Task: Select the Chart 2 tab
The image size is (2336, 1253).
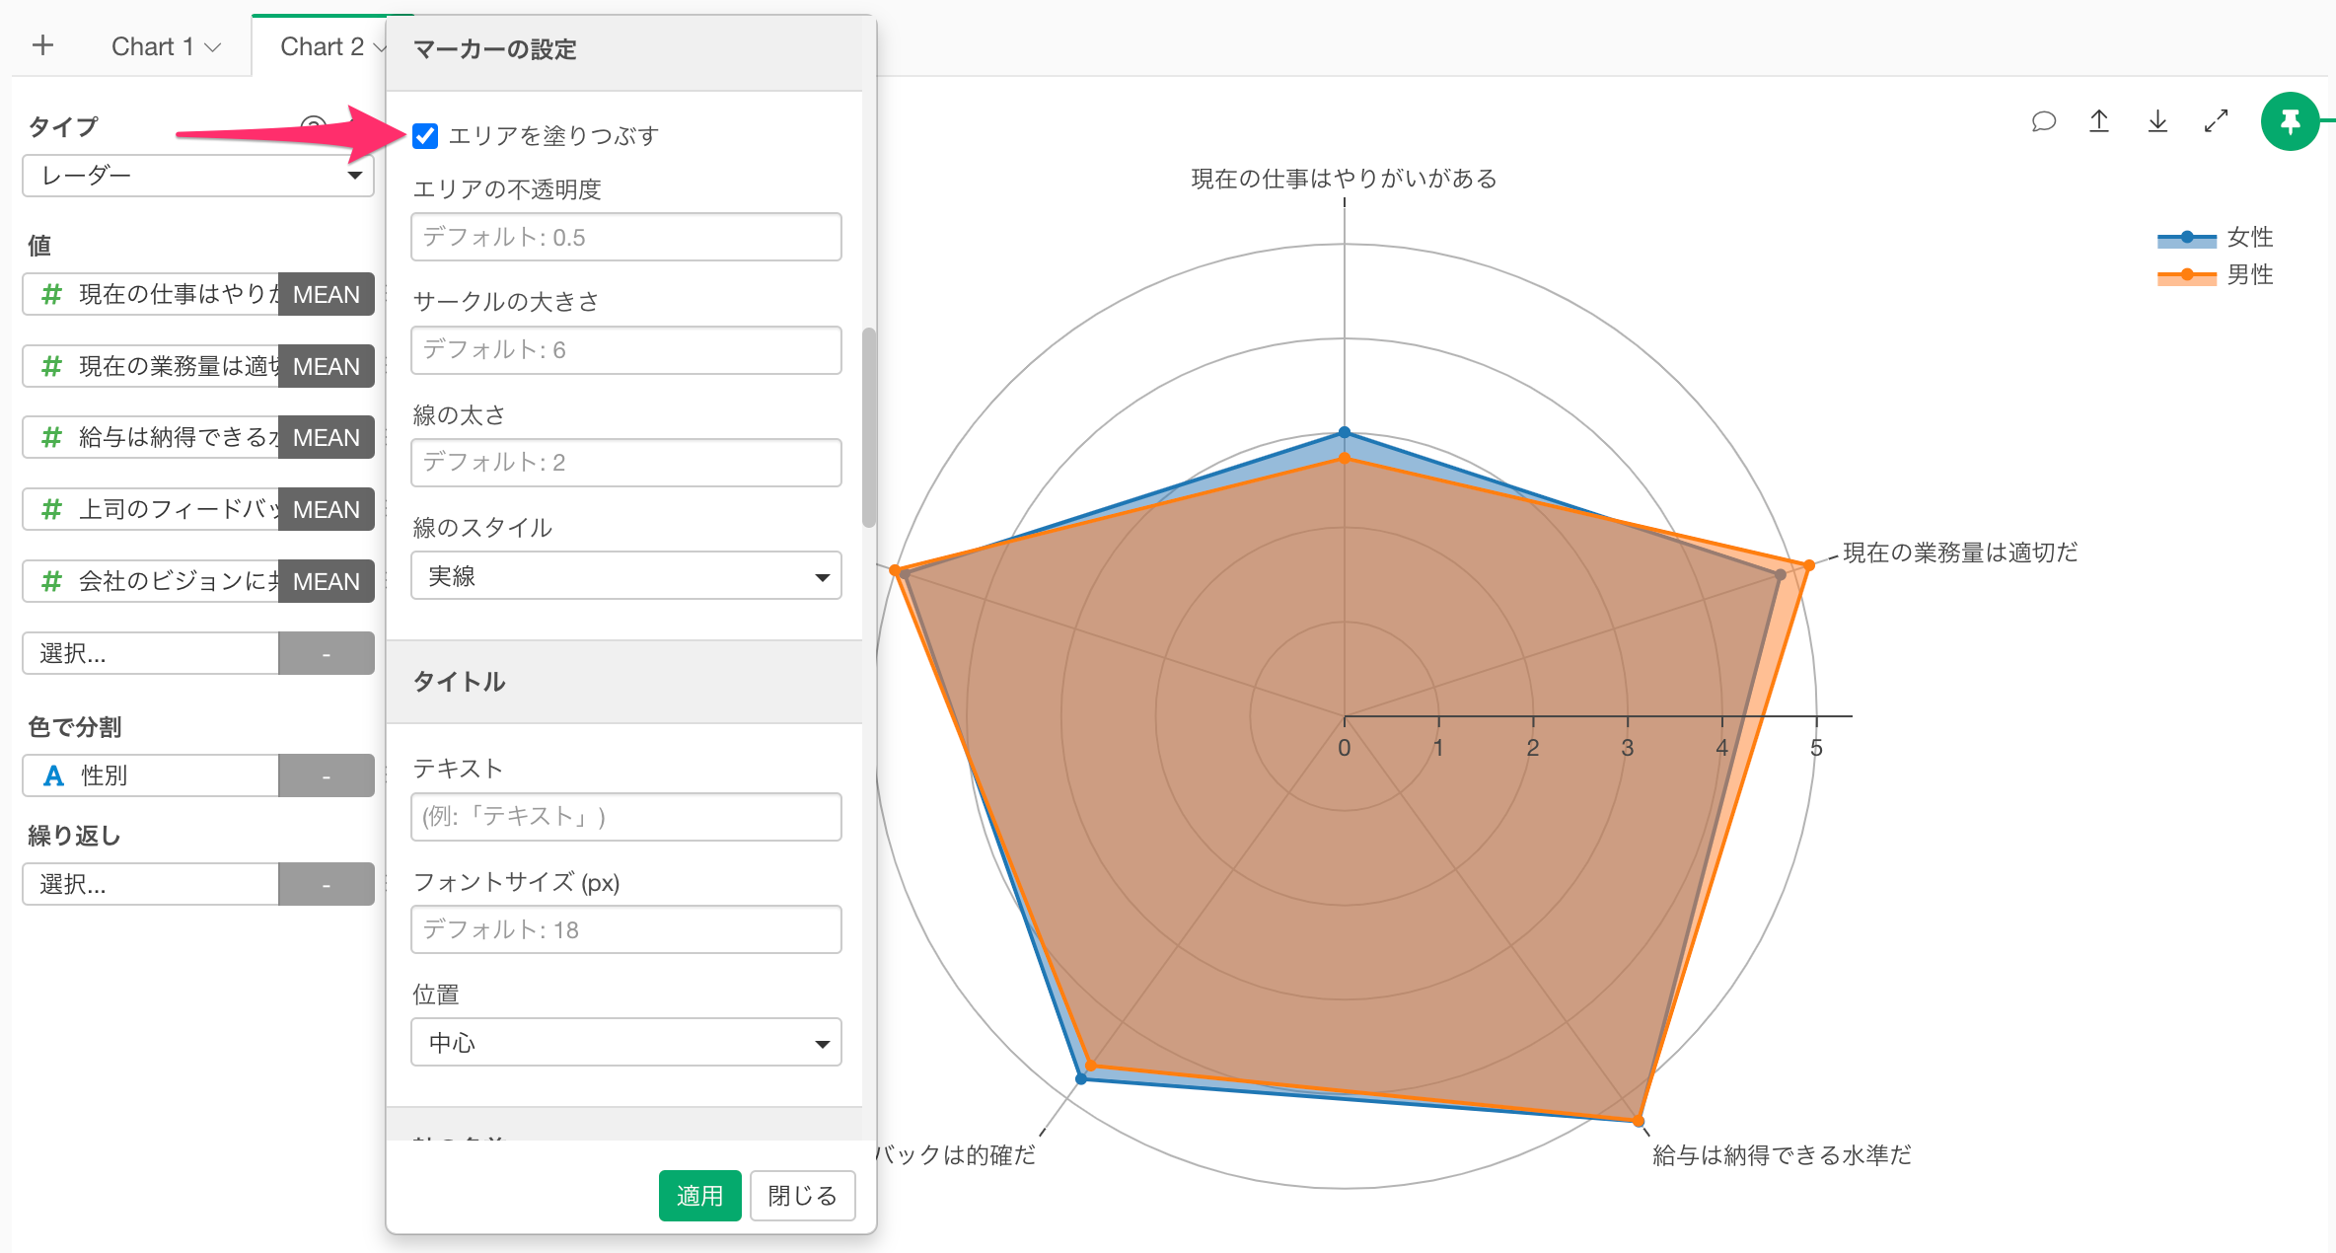Action: pos(322,46)
